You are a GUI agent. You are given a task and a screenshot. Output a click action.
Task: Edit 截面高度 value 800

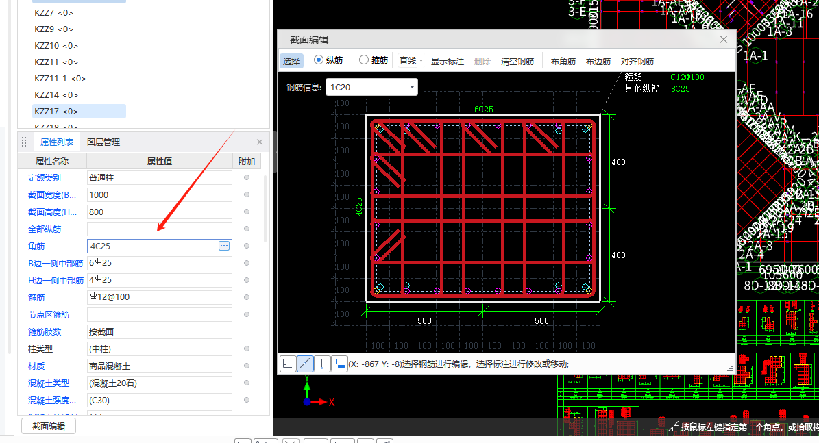click(x=159, y=212)
